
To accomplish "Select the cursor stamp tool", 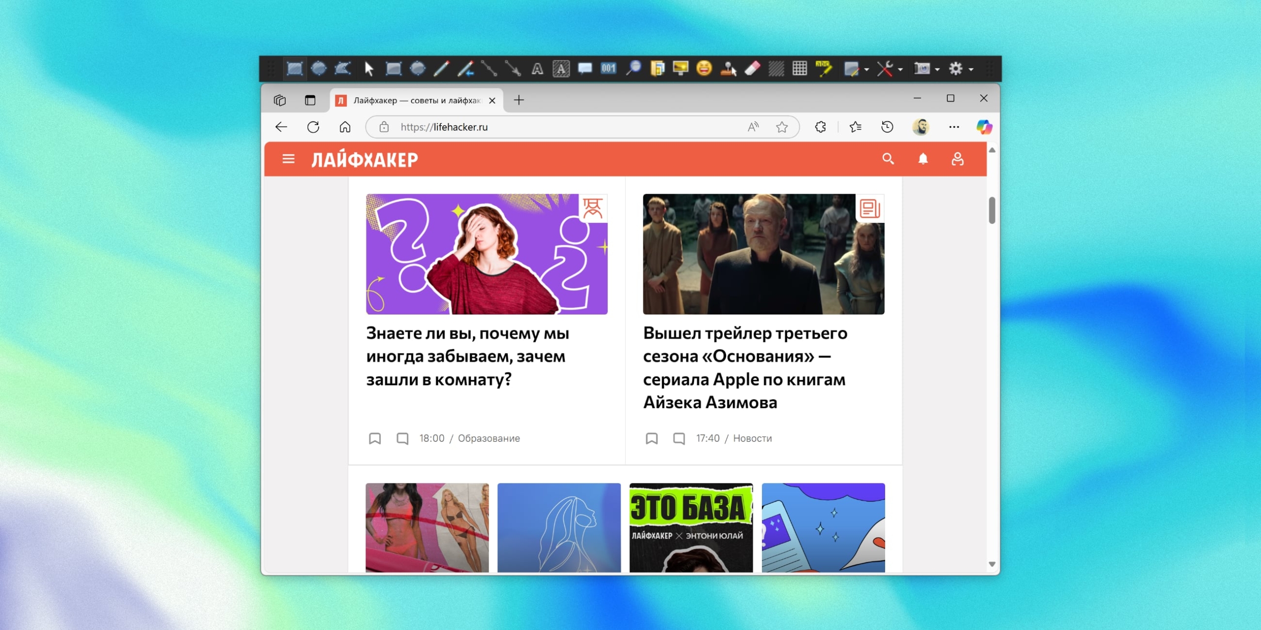I will [729, 68].
